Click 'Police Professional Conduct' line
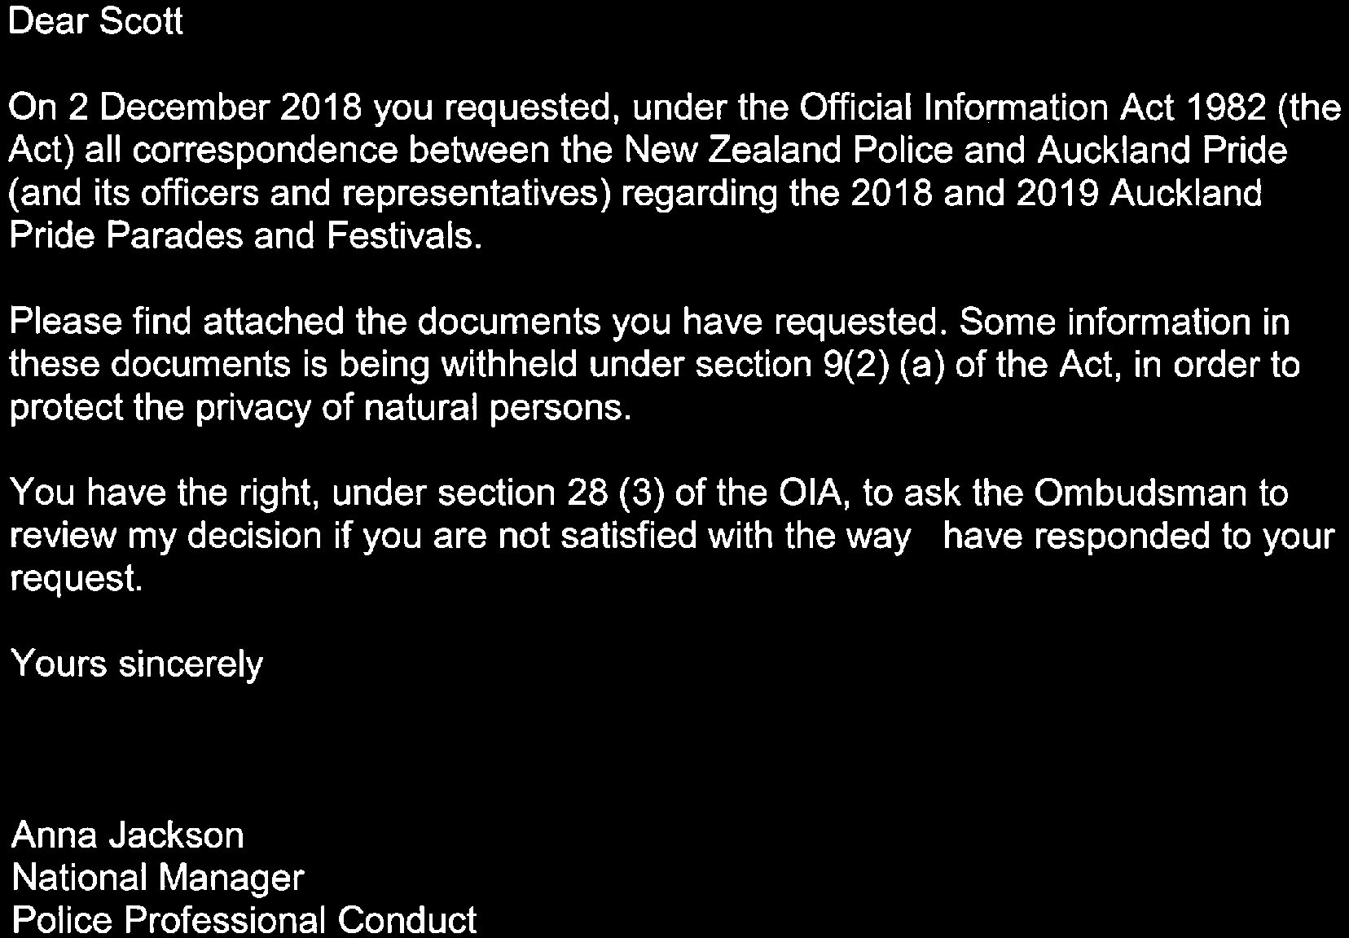 (244, 920)
